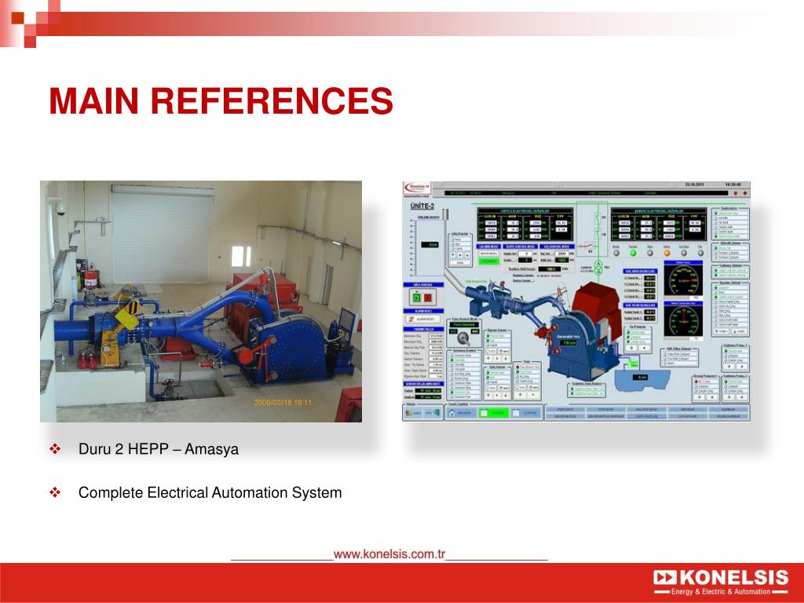Click the orange status lamp in SCADA

click(x=667, y=253)
